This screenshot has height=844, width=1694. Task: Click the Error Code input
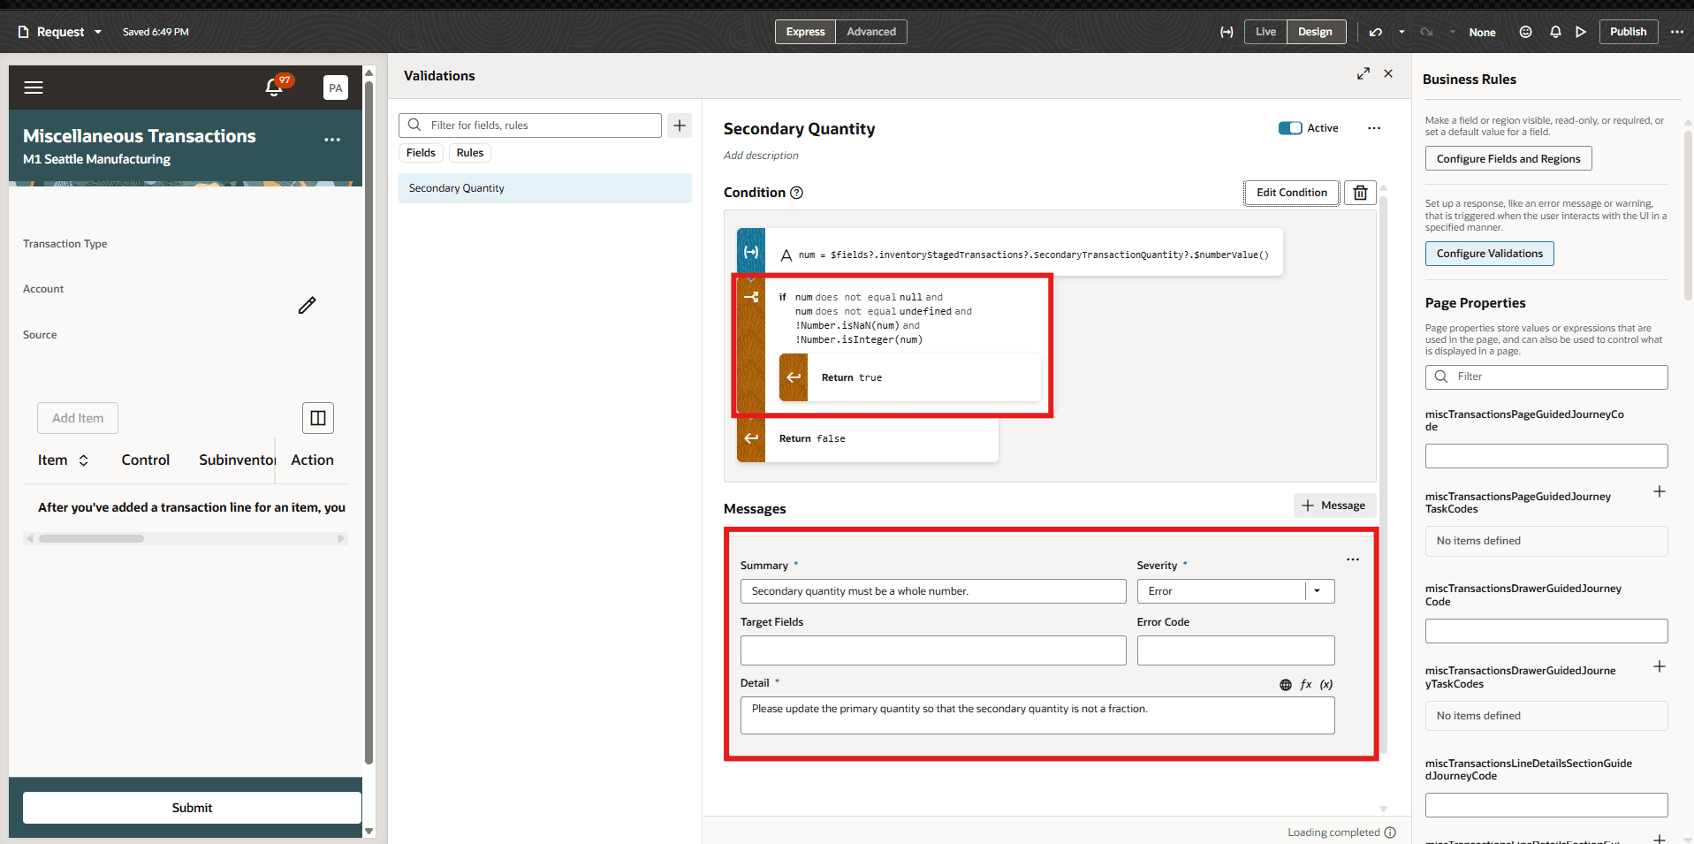click(1235, 650)
